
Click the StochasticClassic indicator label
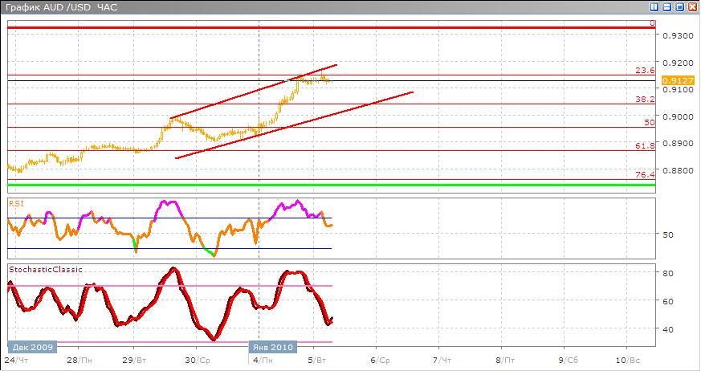pos(46,270)
